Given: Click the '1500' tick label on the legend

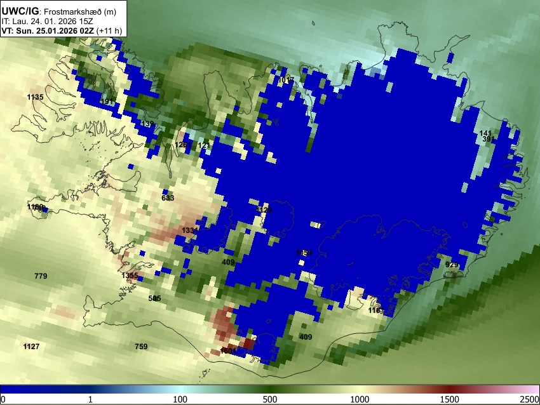Looking at the screenshot, I should click(450, 399).
